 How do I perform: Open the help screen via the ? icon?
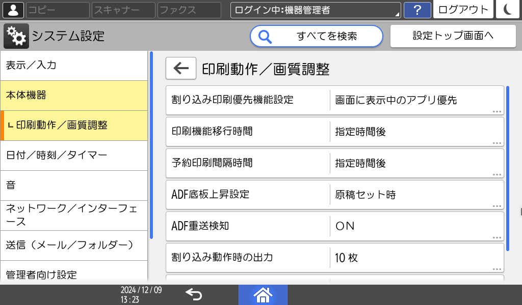[x=417, y=10]
